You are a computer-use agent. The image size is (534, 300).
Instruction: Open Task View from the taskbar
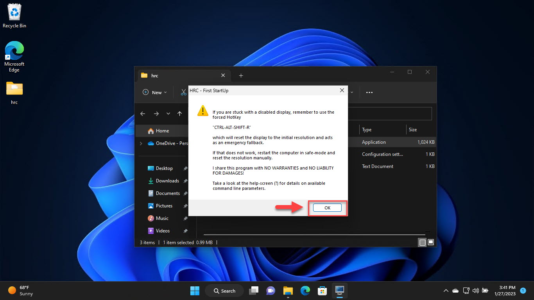254,291
